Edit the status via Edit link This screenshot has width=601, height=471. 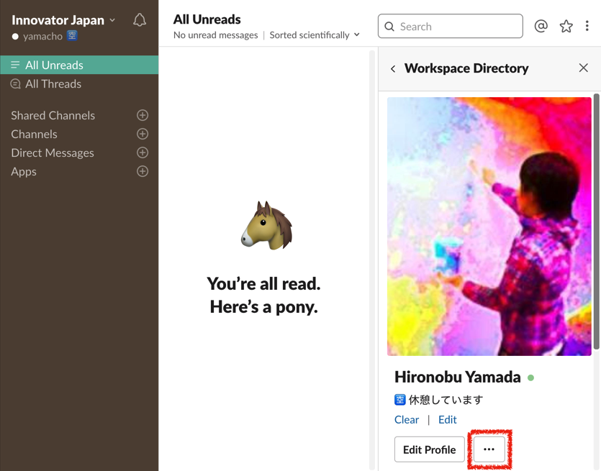coord(447,420)
